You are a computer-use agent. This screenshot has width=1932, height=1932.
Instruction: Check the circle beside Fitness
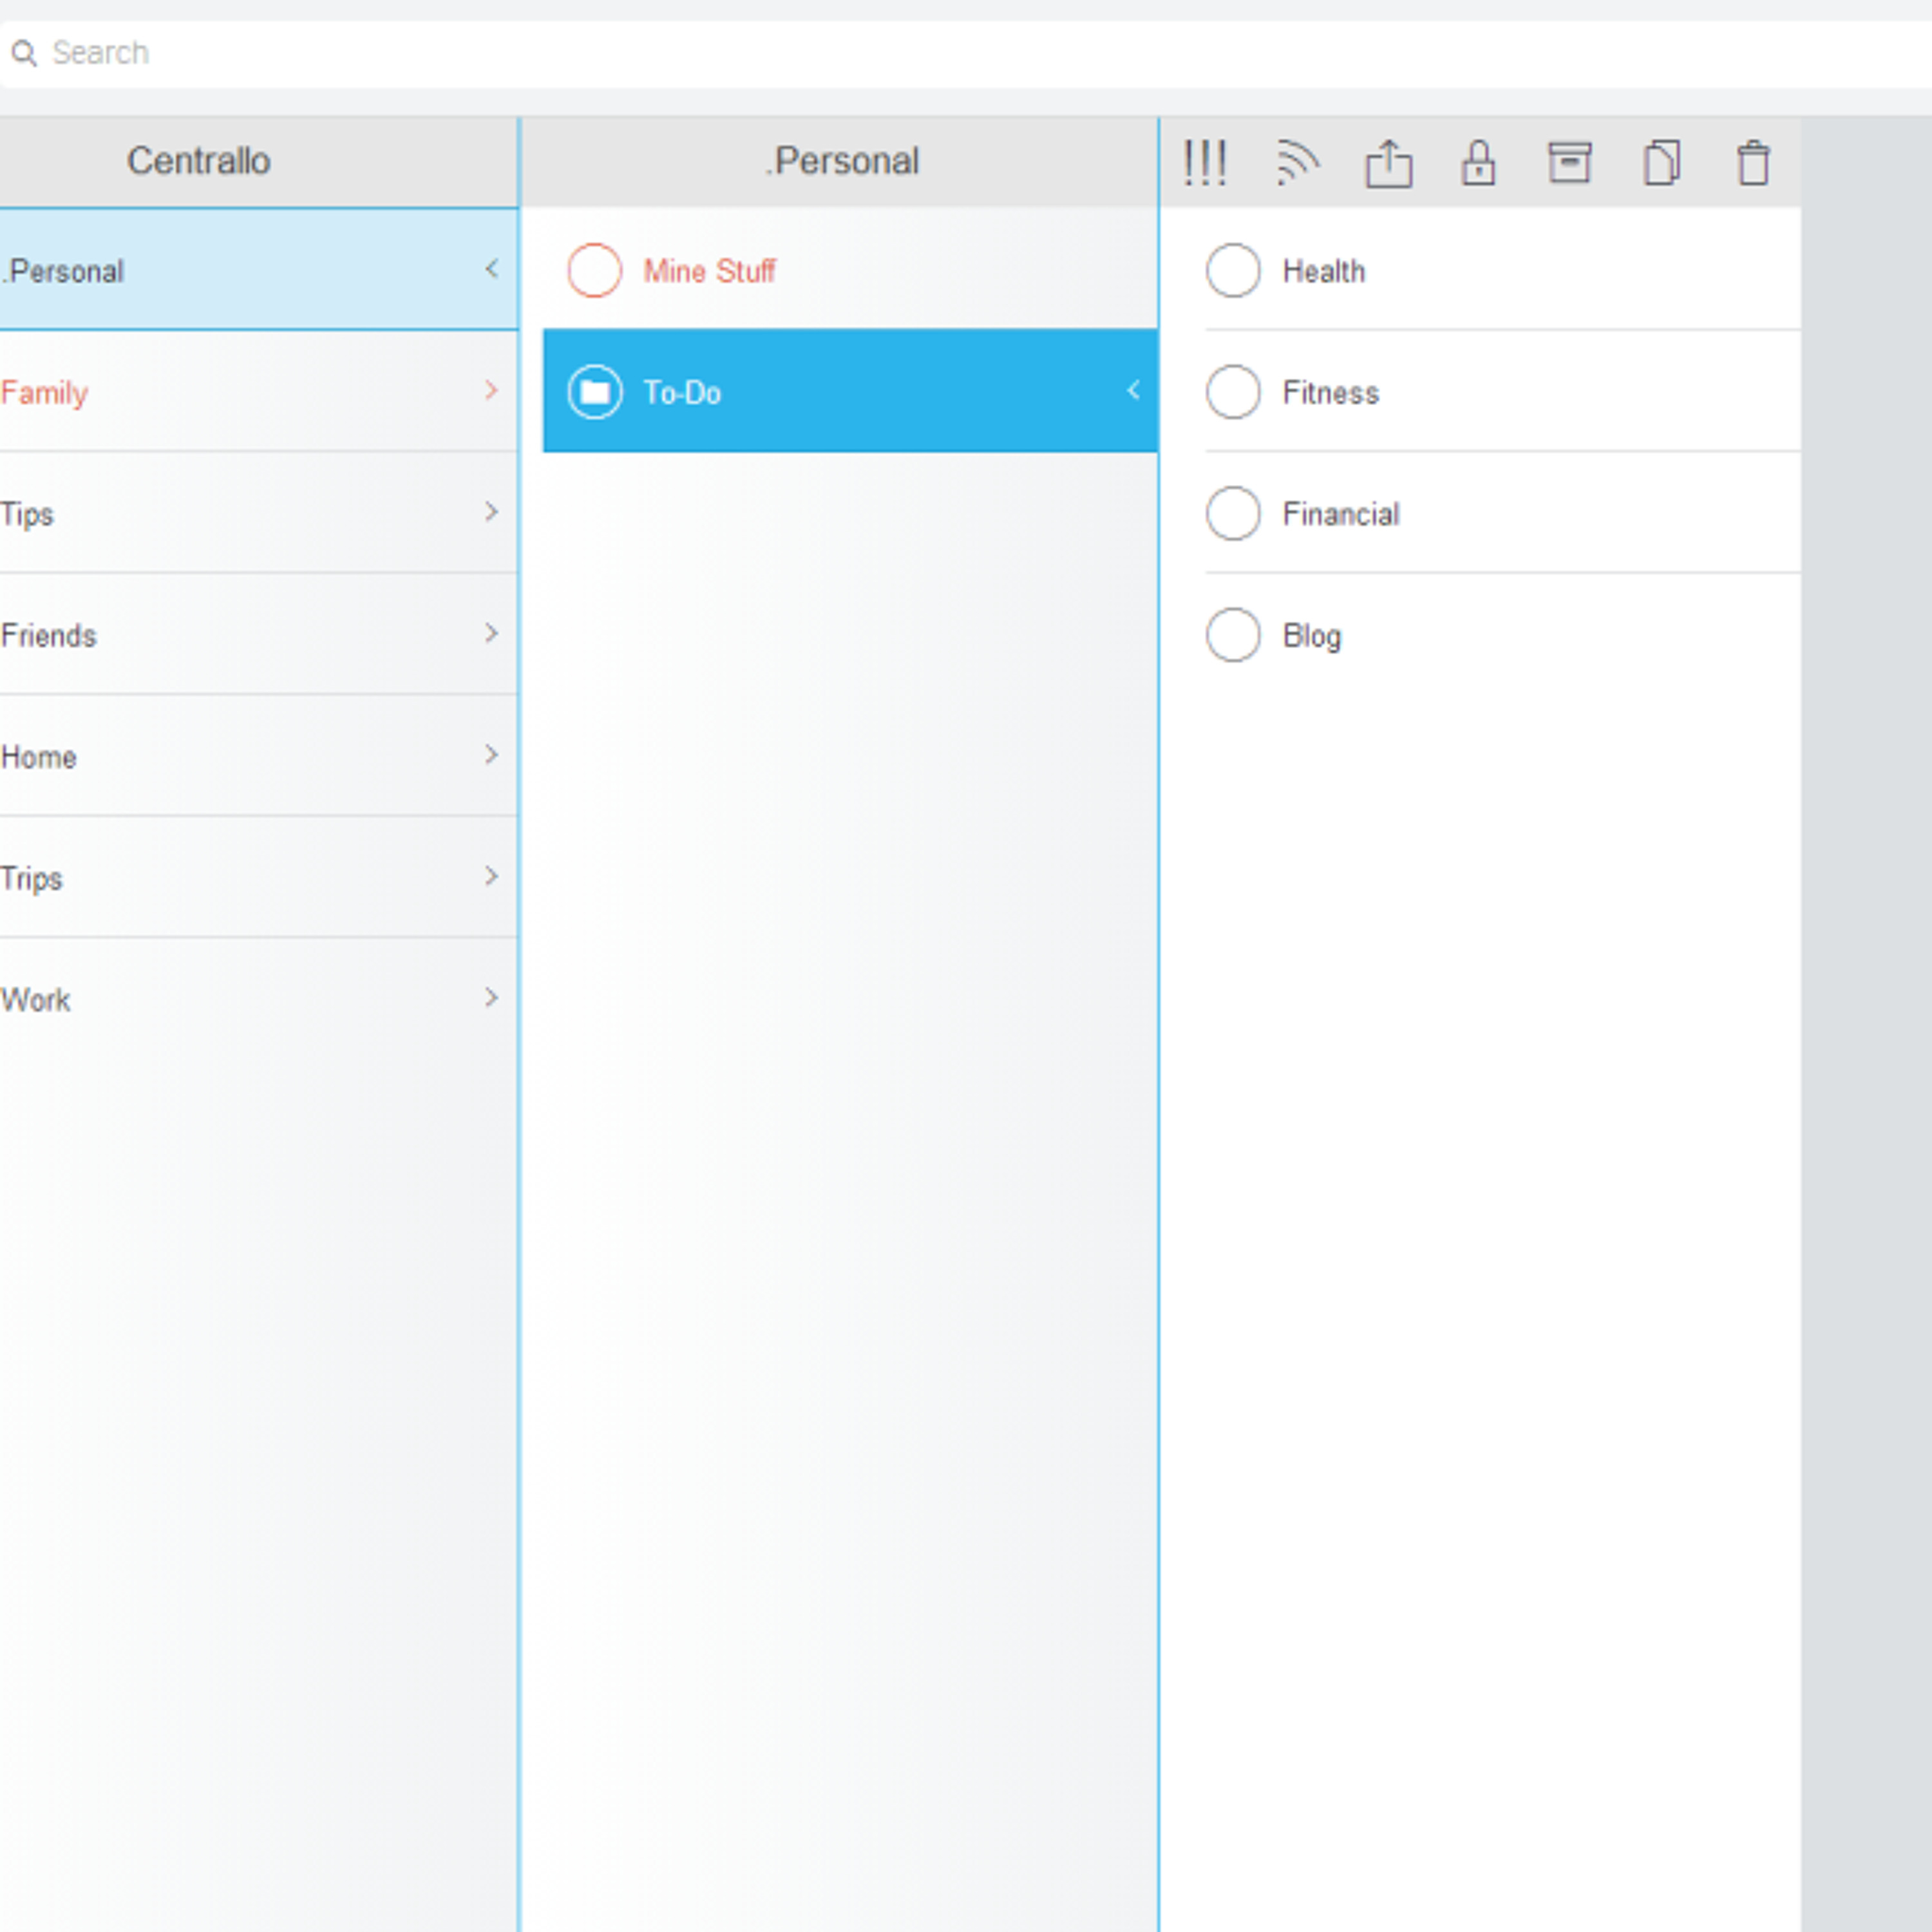(1232, 392)
